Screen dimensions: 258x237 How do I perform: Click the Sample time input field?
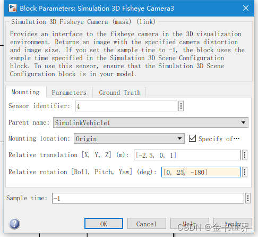point(148,198)
